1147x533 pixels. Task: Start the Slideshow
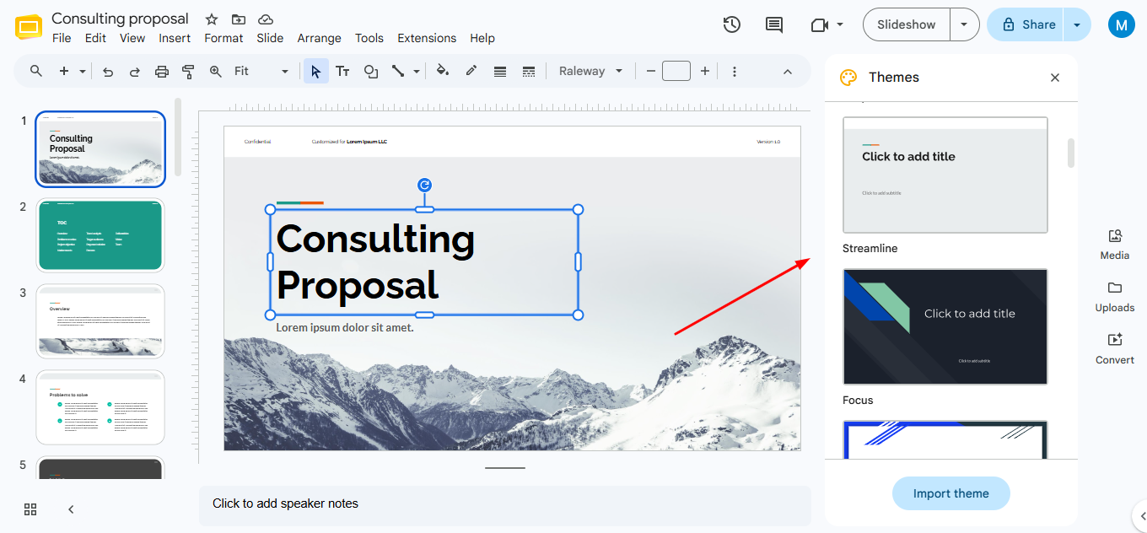click(907, 24)
